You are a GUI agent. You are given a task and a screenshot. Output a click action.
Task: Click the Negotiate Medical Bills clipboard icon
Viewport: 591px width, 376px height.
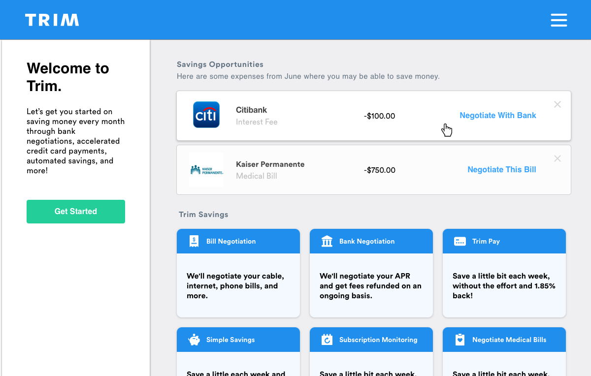coord(460,340)
